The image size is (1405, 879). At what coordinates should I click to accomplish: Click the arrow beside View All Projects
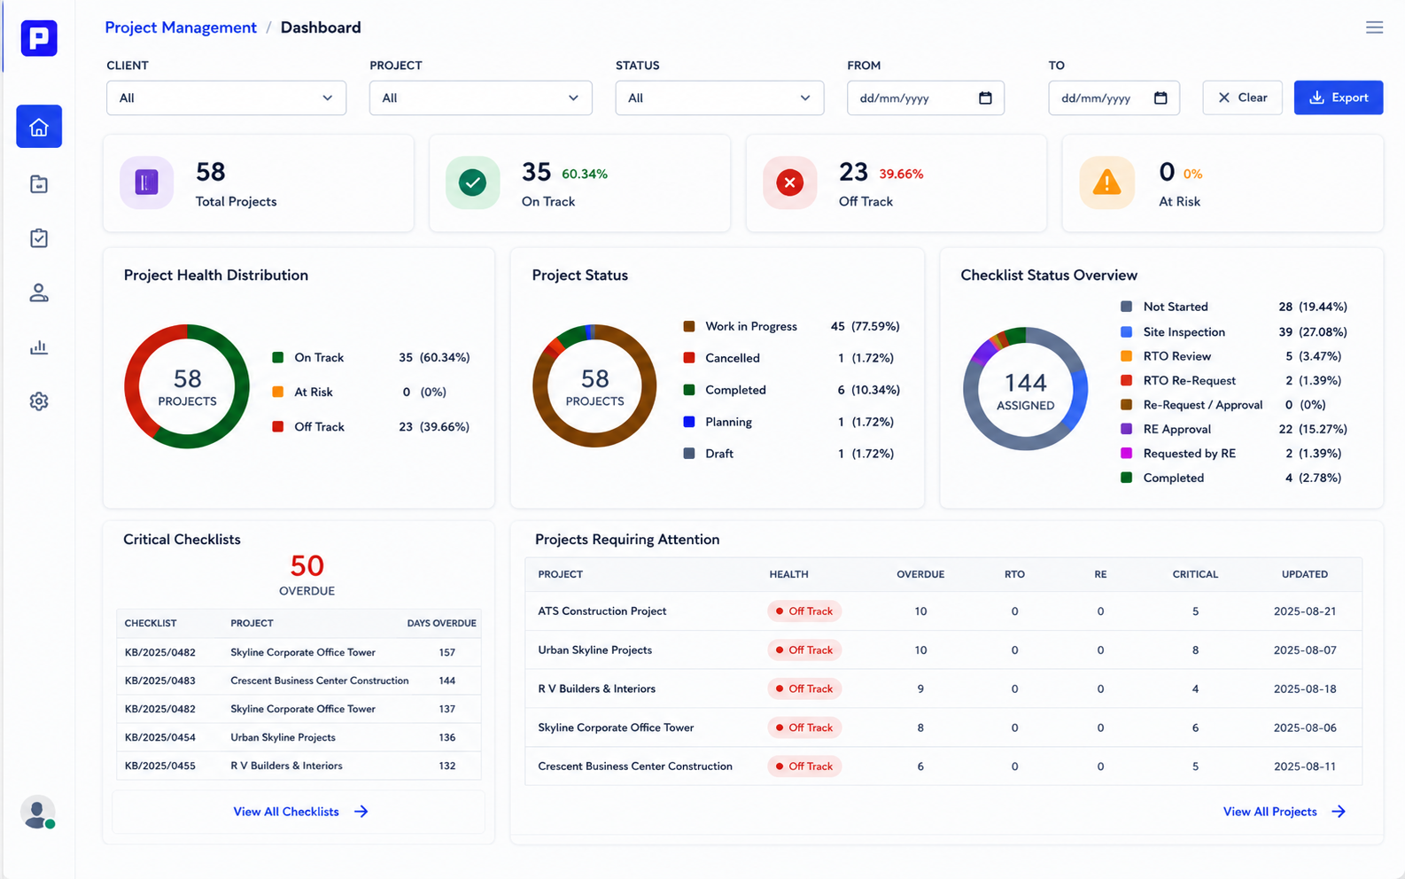tap(1339, 812)
